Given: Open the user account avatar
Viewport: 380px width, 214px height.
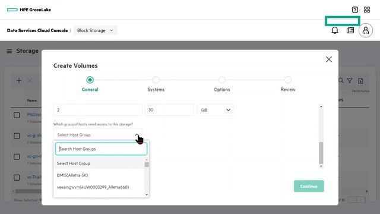Looking at the screenshot, I should coord(366,30).
